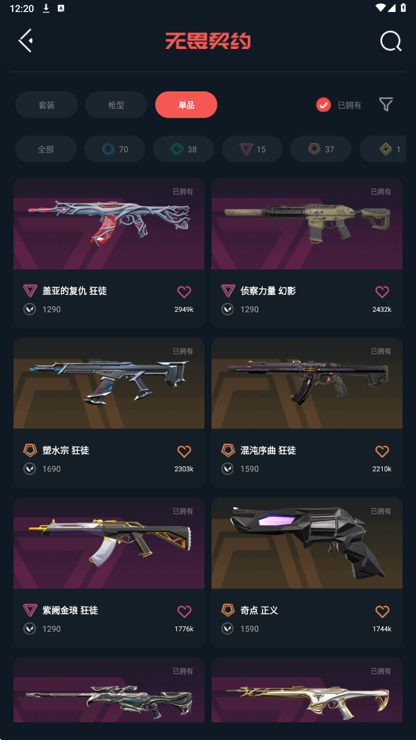Open the 塑水宗 狂徒 skin image
416x740 pixels.
coord(109,383)
